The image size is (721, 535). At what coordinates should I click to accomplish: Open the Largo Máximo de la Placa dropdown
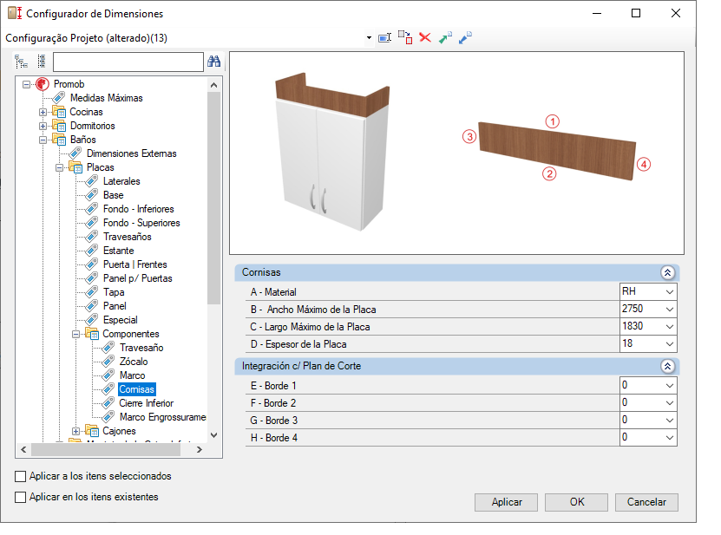(670, 327)
